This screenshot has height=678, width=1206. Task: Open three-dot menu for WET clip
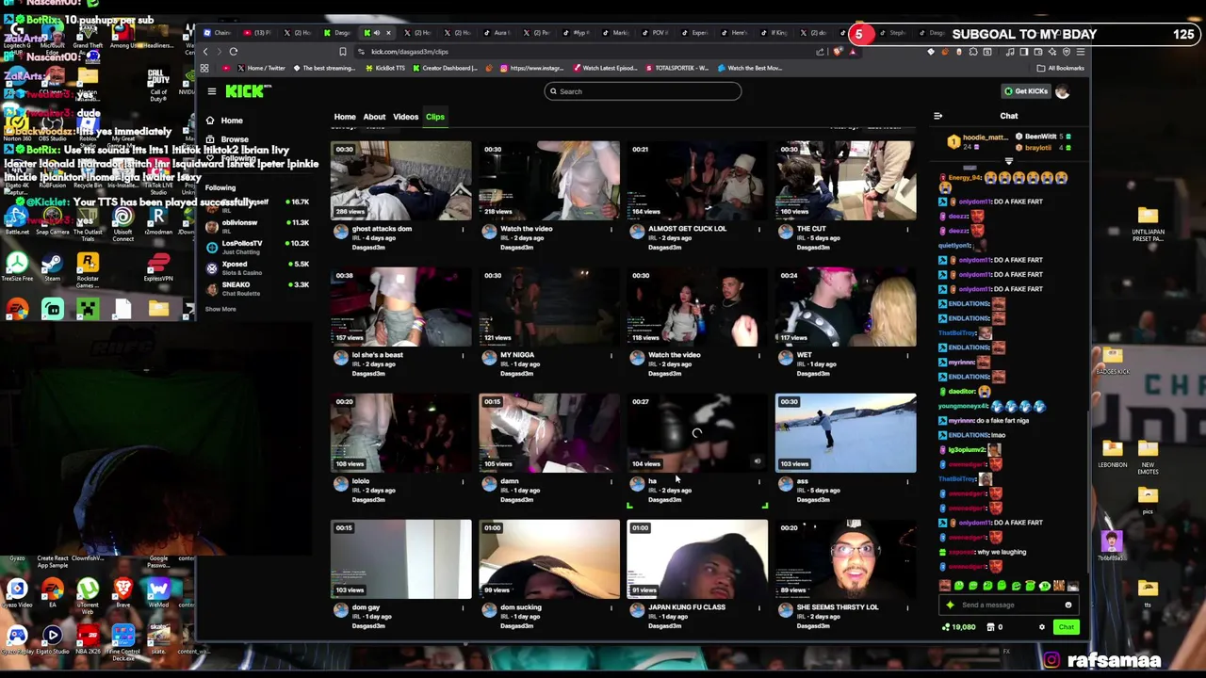click(x=907, y=355)
